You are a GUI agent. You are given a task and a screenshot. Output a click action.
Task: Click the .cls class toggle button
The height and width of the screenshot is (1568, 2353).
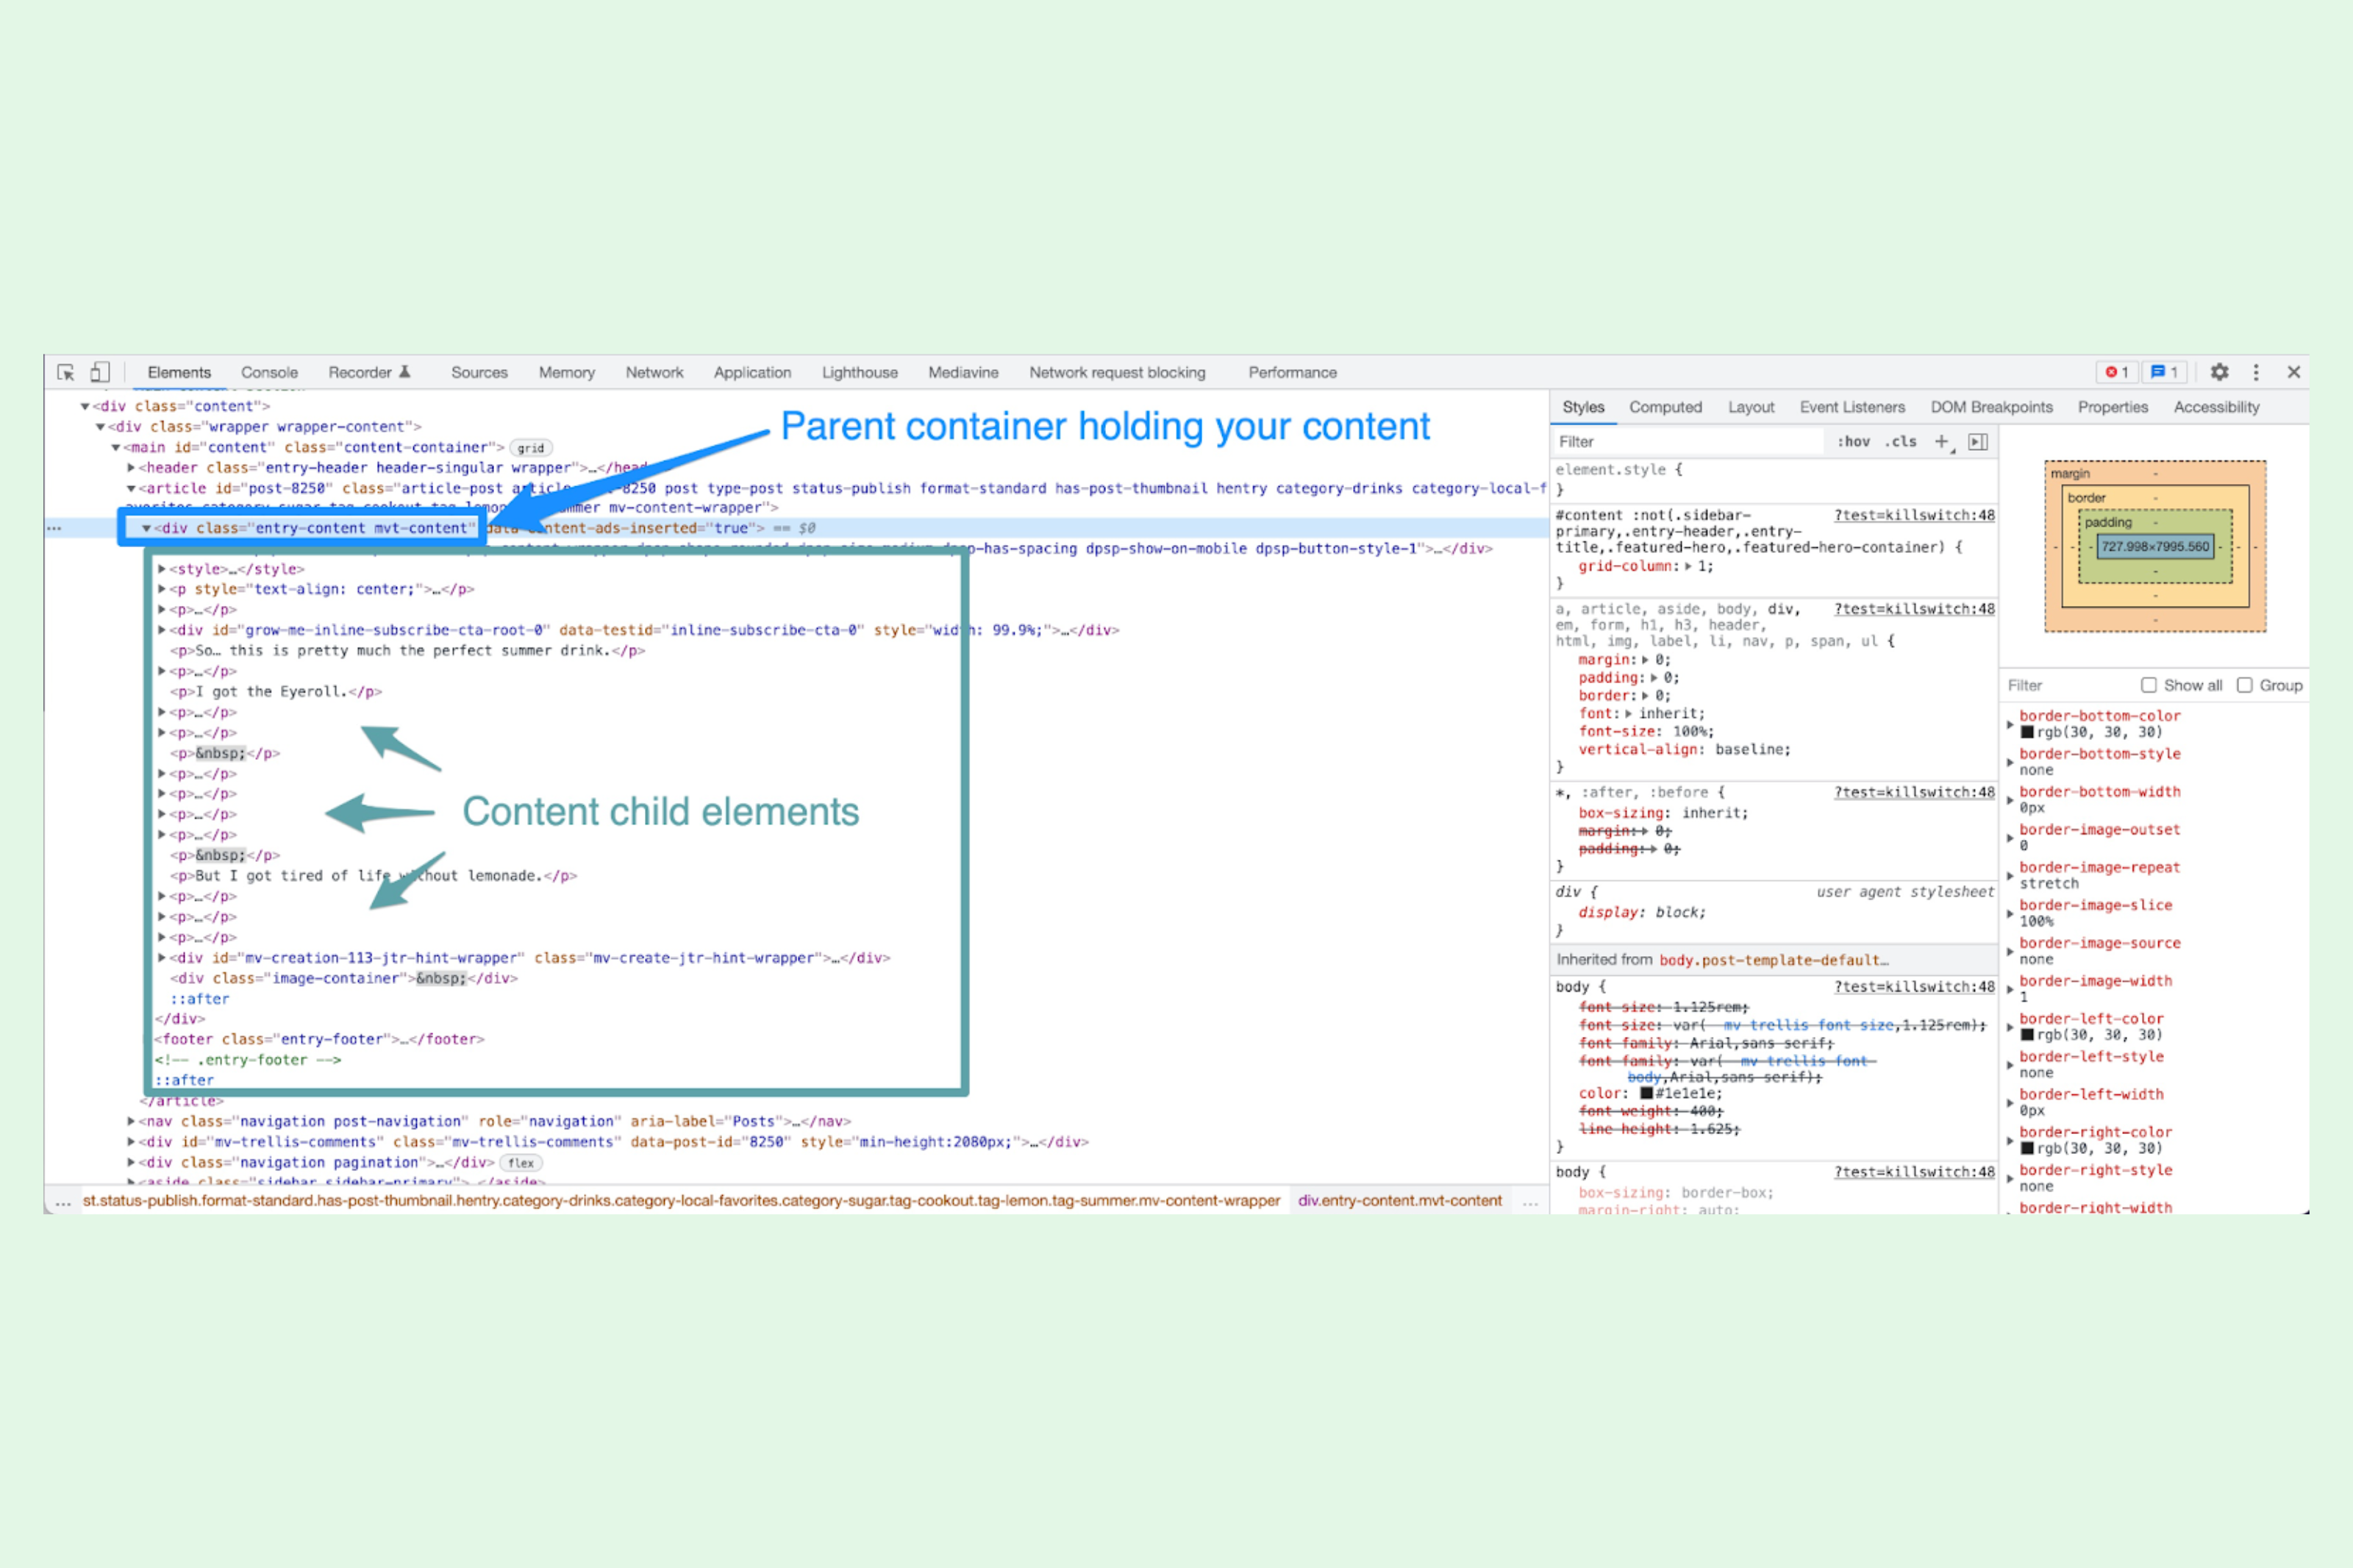[x=1900, y=441]
